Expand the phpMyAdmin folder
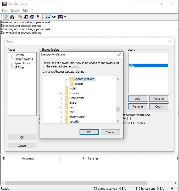179x191 pixels. pos(61,117)
